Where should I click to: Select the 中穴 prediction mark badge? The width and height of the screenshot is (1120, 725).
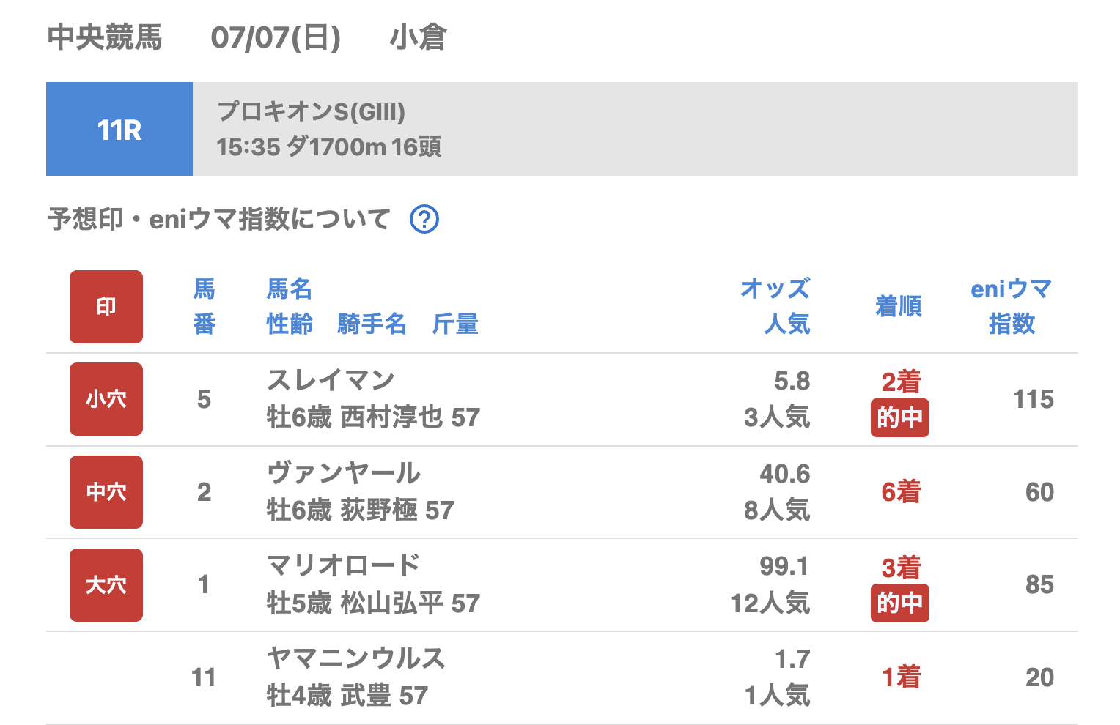[106, 492]
